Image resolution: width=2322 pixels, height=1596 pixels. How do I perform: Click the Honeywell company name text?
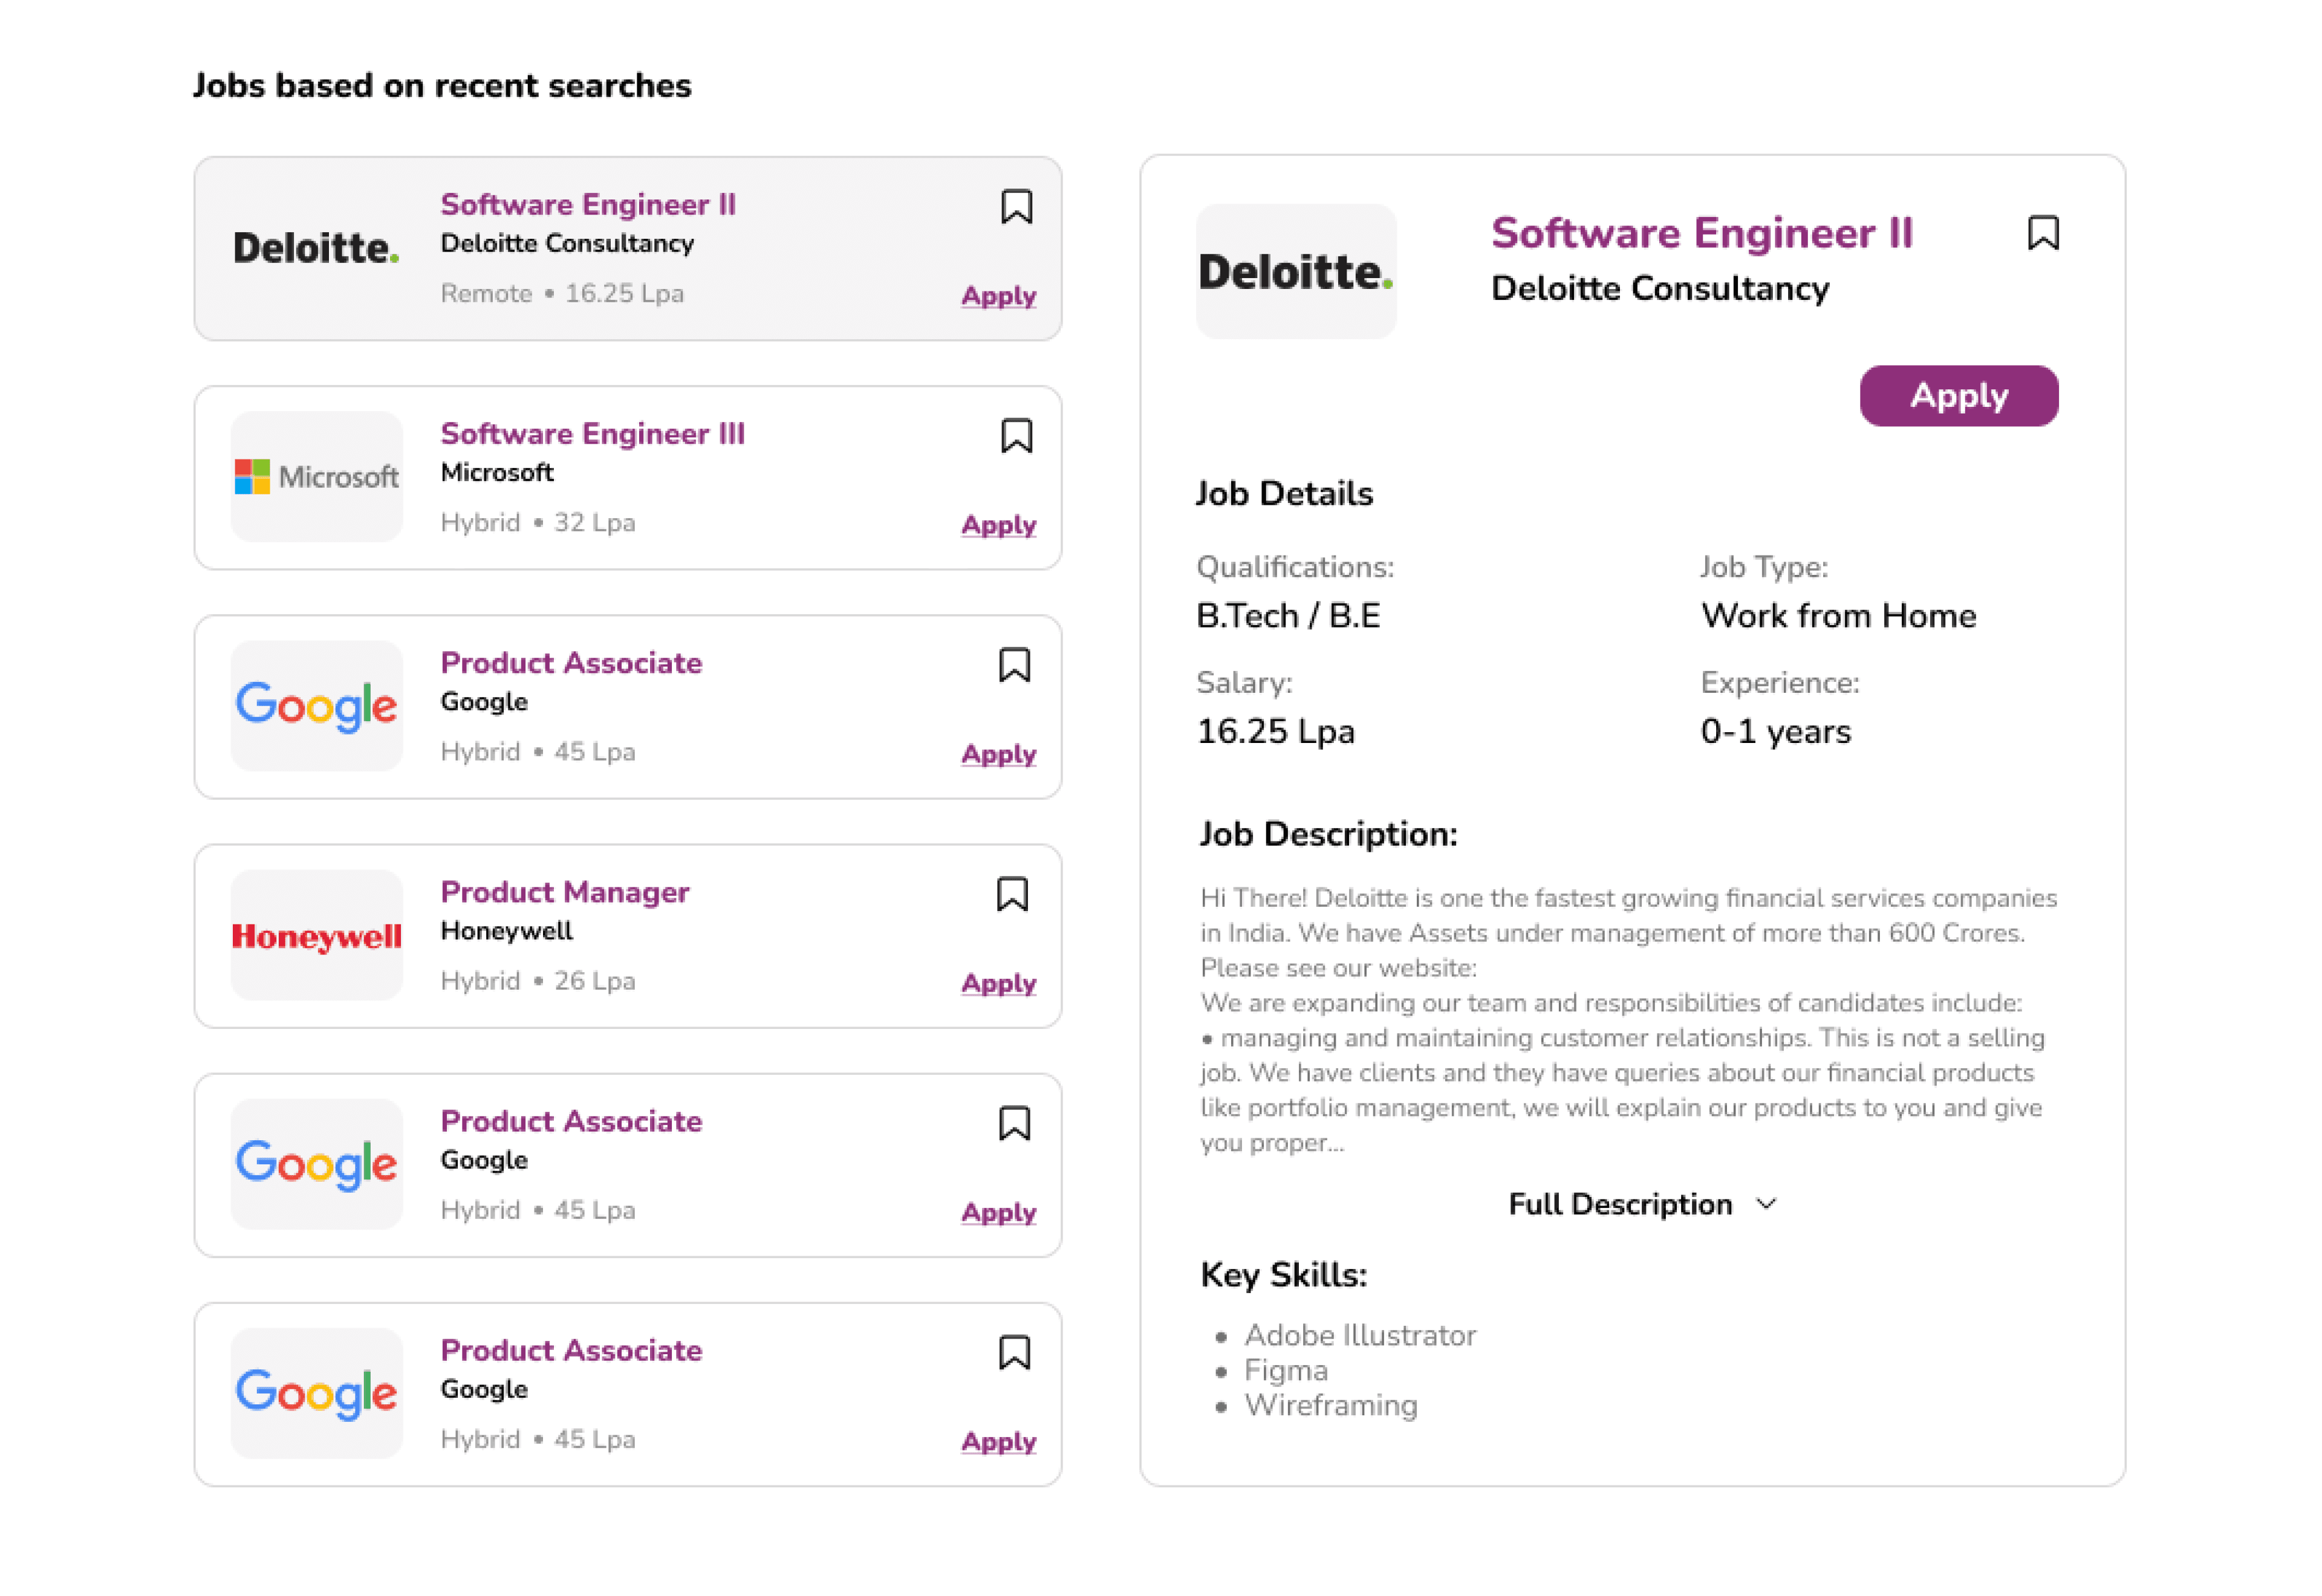click(x=506, y=931)
